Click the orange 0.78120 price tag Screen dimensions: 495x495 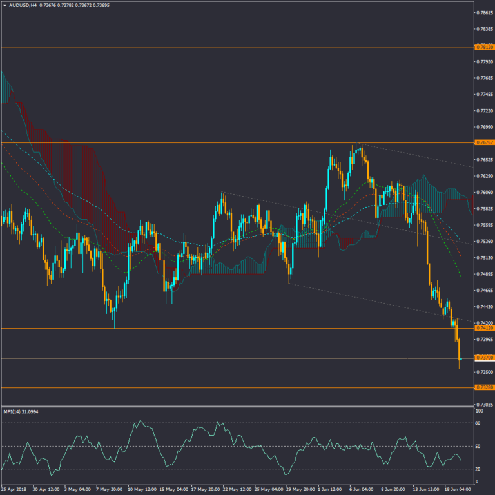[484, 47]
